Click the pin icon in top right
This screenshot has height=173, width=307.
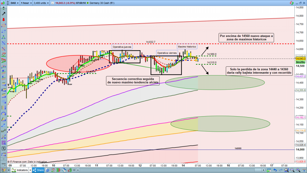tap(291, 3)
